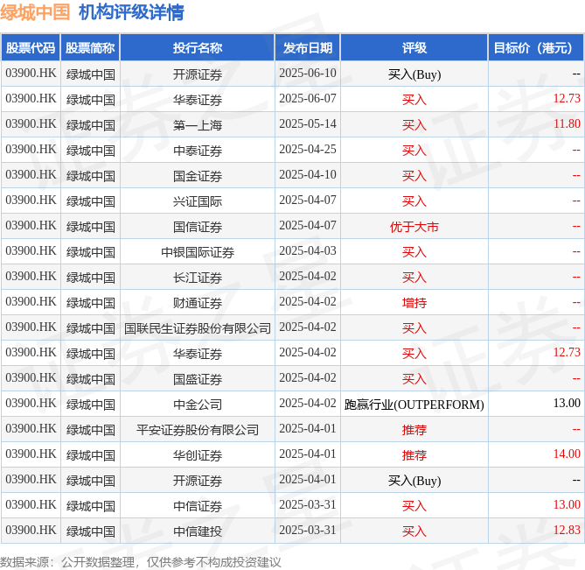Select the 目标价（港元） column header
This screenshot has width=585, height=570.
coord(536,48)
